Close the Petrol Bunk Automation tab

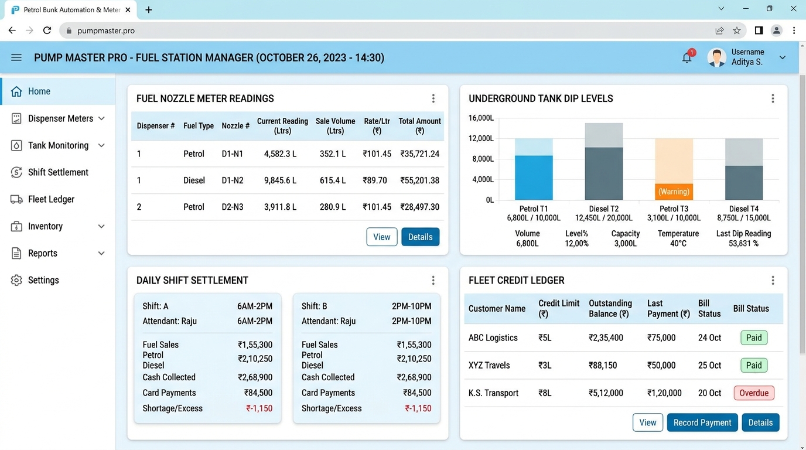tap(128, 10)
